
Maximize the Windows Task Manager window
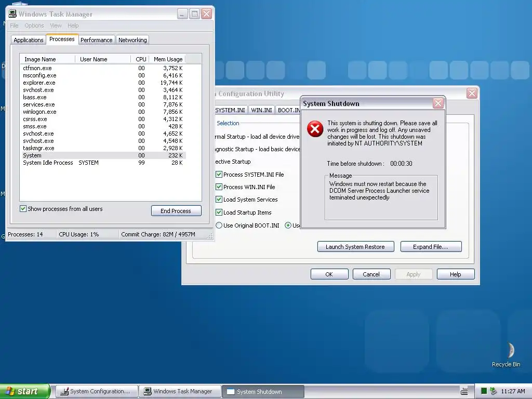(x=194, y=14)
